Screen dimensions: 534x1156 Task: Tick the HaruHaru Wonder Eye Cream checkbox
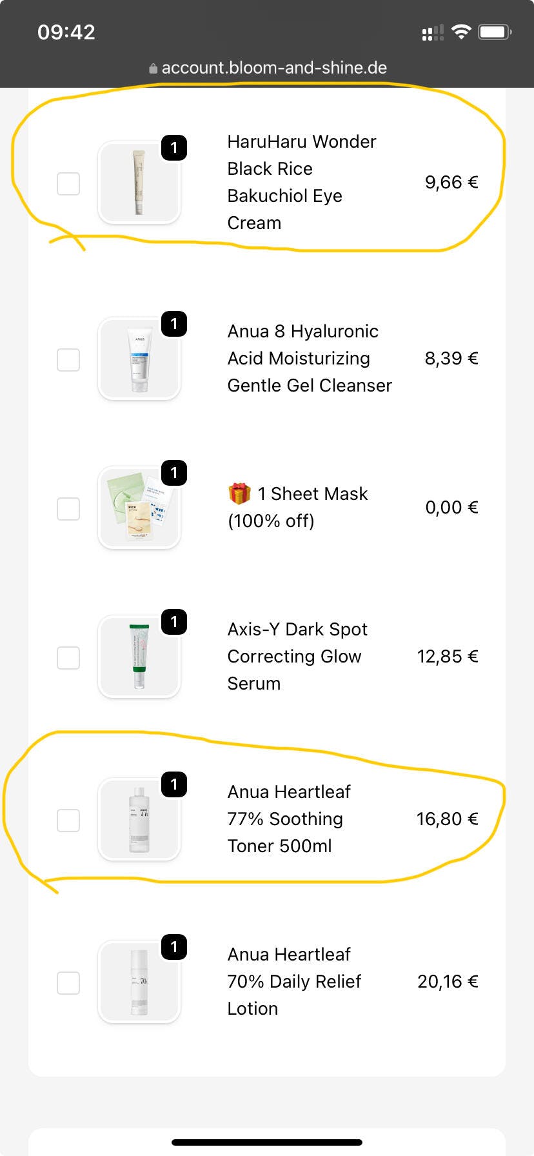pyautogui.click(x=68, y=184)
